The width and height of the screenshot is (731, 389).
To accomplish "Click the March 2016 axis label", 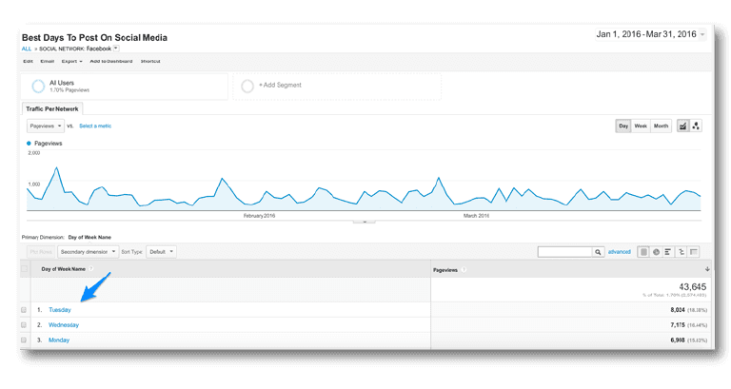I will tap(476, 216).
